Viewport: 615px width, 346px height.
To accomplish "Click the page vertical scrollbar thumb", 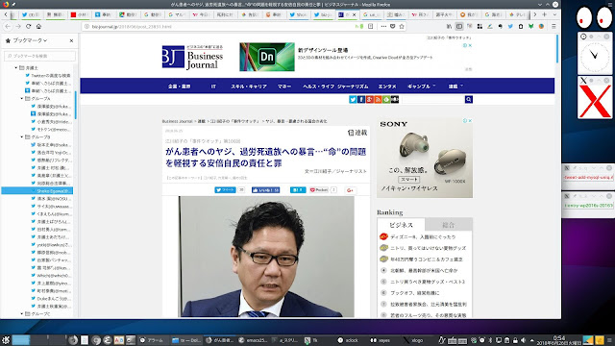I will coord(557,49).
